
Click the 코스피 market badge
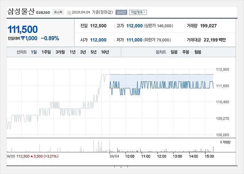[58, 12]
